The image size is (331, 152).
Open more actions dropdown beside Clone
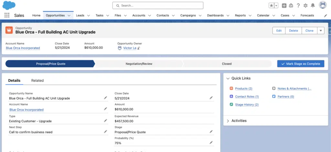[x=321, y=31]
